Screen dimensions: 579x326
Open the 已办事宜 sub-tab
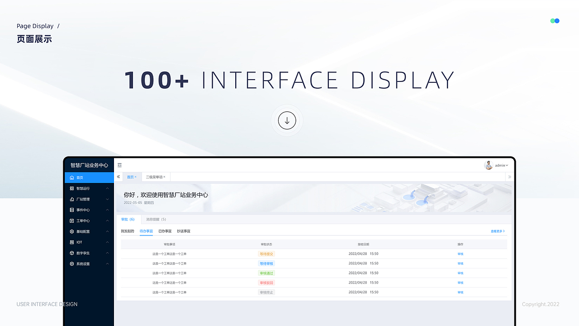coord(165,231)
